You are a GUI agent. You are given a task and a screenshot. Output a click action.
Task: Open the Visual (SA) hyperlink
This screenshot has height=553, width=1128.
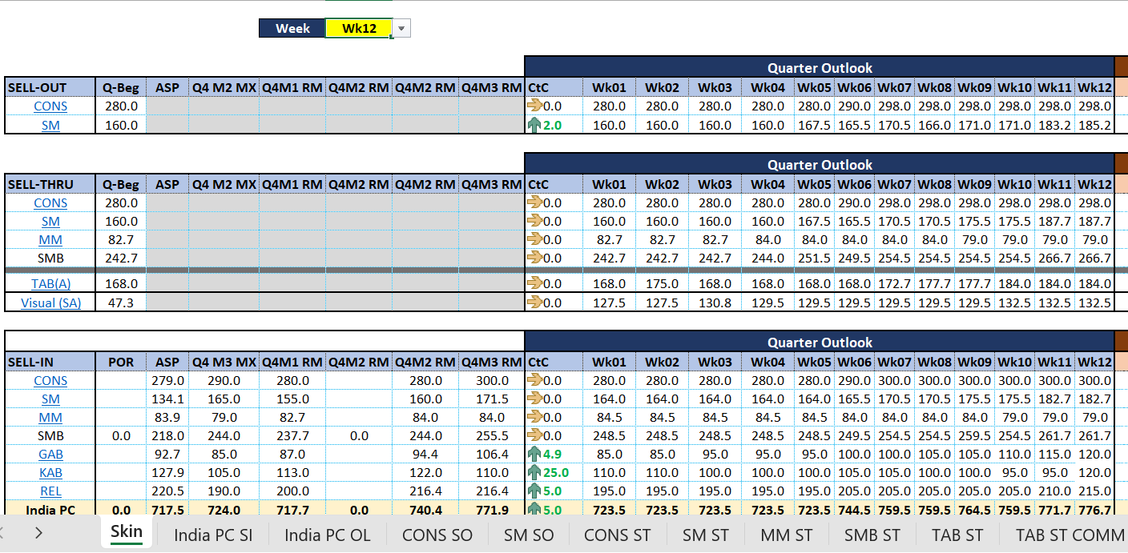[x=50, y=303]
